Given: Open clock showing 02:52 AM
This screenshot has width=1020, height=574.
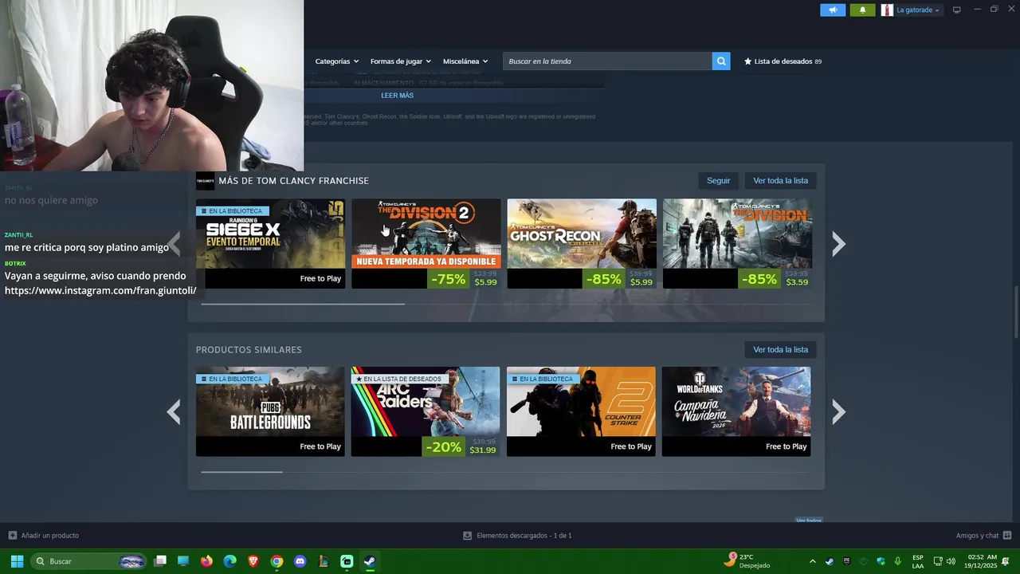Looking at the screenshot, I should [982, 561].
